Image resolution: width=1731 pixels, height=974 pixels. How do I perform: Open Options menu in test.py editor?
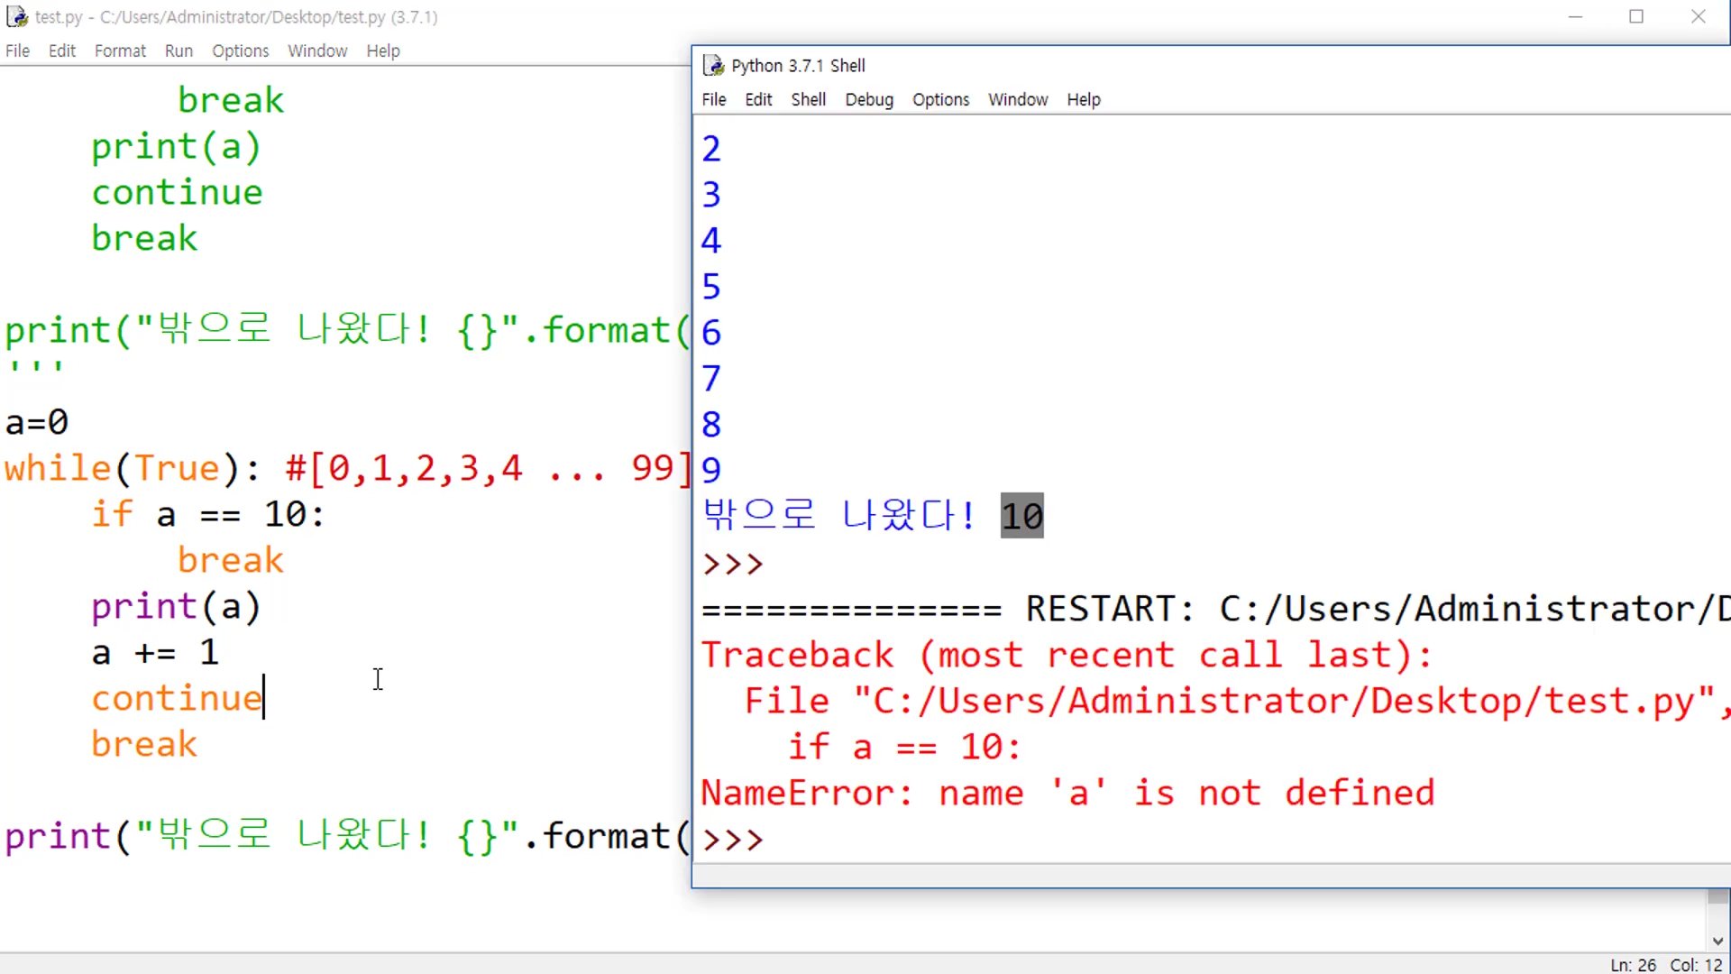[x=240, y=51]
